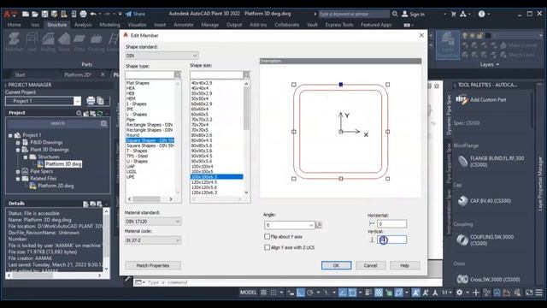Click Add Custom Part icon in Tool Palettes
This screenshot has height=308, width=547.
coord(462,100)
